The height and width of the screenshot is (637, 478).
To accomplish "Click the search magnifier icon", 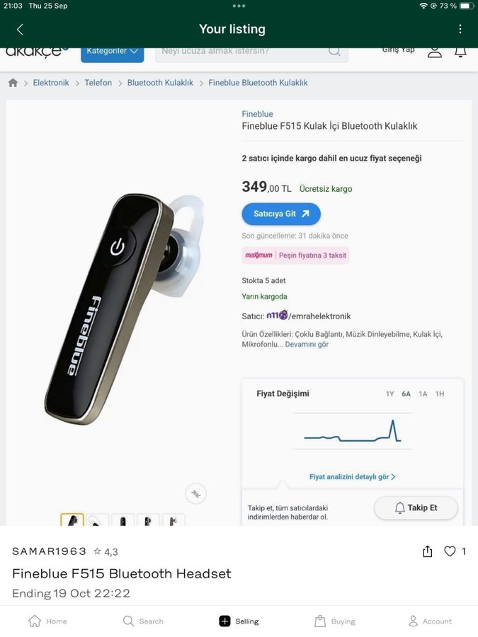I will coord(334,52).
